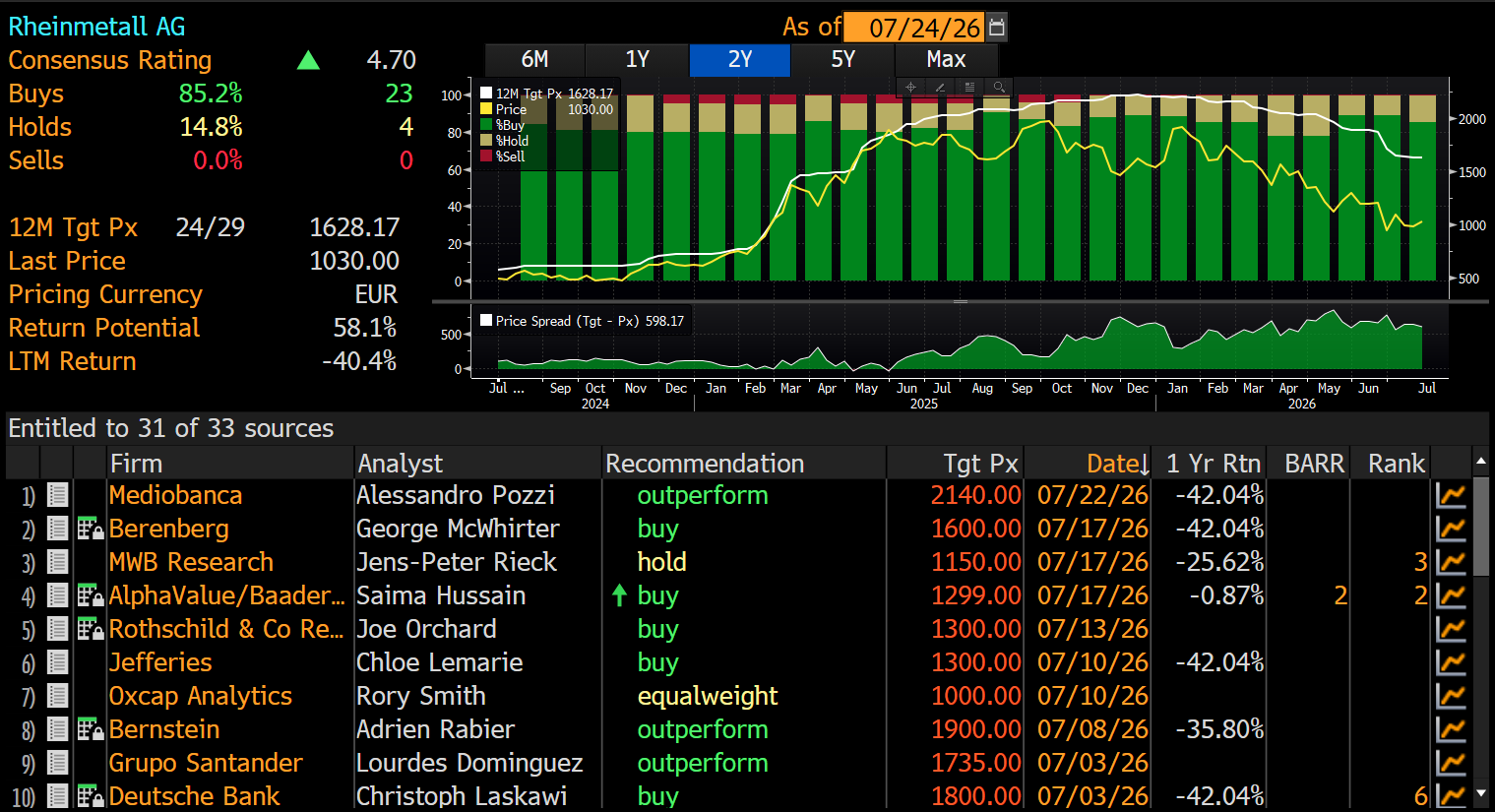Open the history chart icon in Mediobanca row
The image size is (1495, 812).
coord(1451,495)
